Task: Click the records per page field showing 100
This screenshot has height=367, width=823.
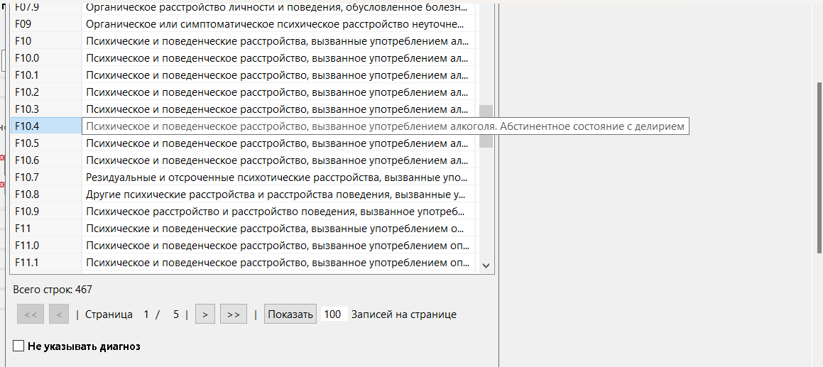Action: tap(334, 314)
